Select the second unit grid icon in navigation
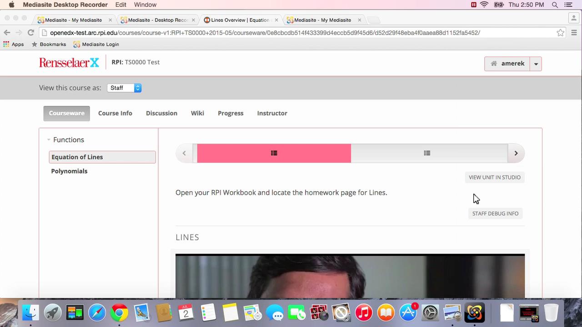Screen dimensions: 582x327 [427, 153]
